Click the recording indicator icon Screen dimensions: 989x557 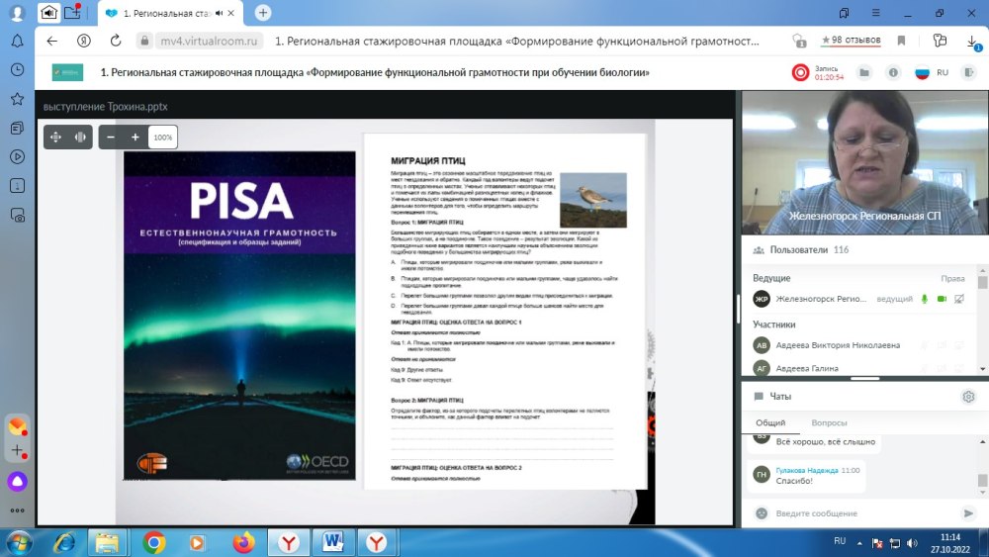[x=800, y=72]
